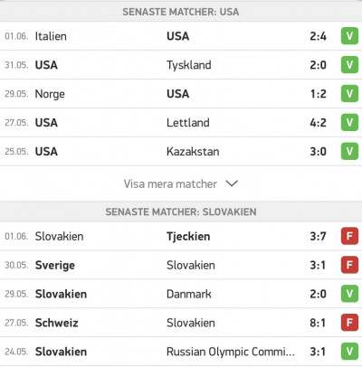Click the Sverige team name
Image resolution: width=362 pixels, height=367 pixels.
click(x=55, y=266)
